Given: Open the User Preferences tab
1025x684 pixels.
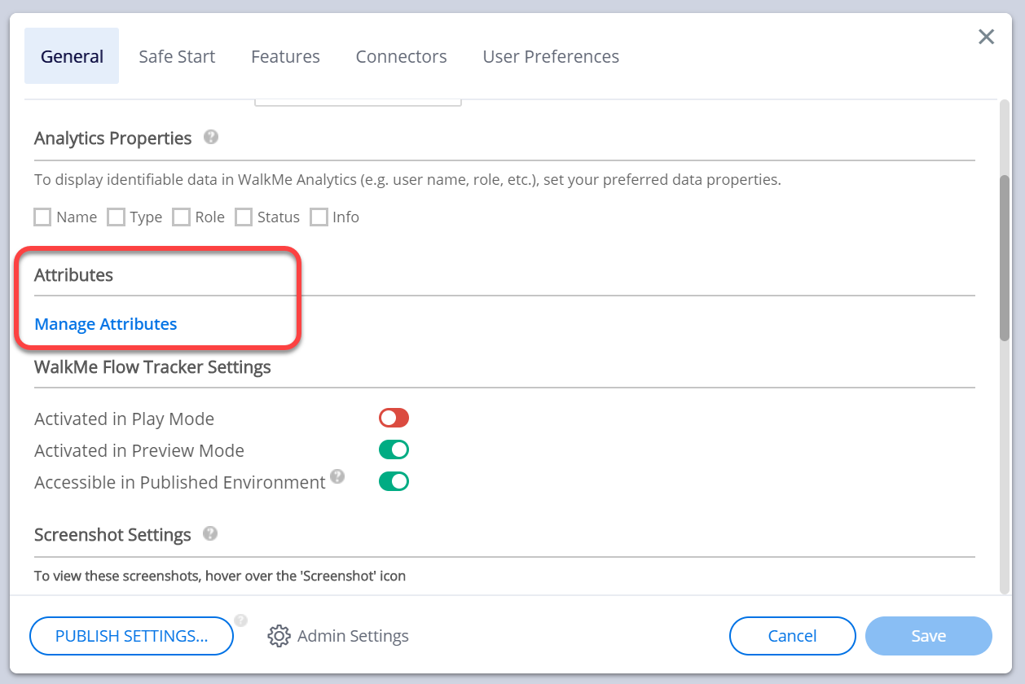Looking at the screenshot, I should [551, 56].
